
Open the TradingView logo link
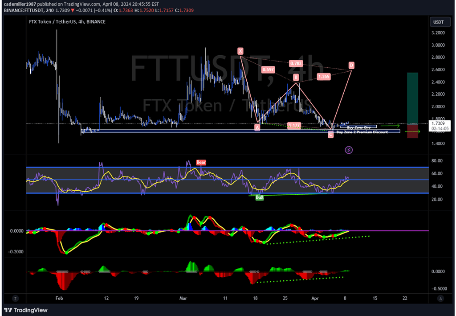25,310
